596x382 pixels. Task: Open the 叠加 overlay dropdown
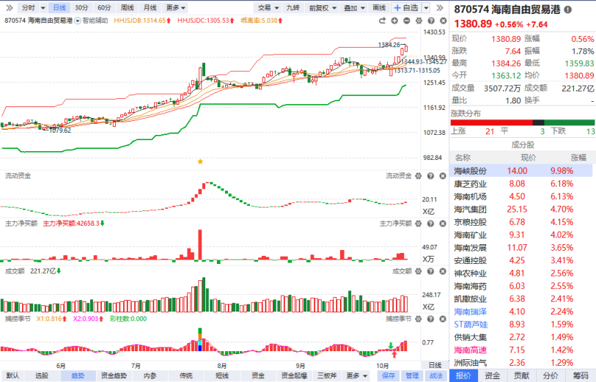(353, 7)
